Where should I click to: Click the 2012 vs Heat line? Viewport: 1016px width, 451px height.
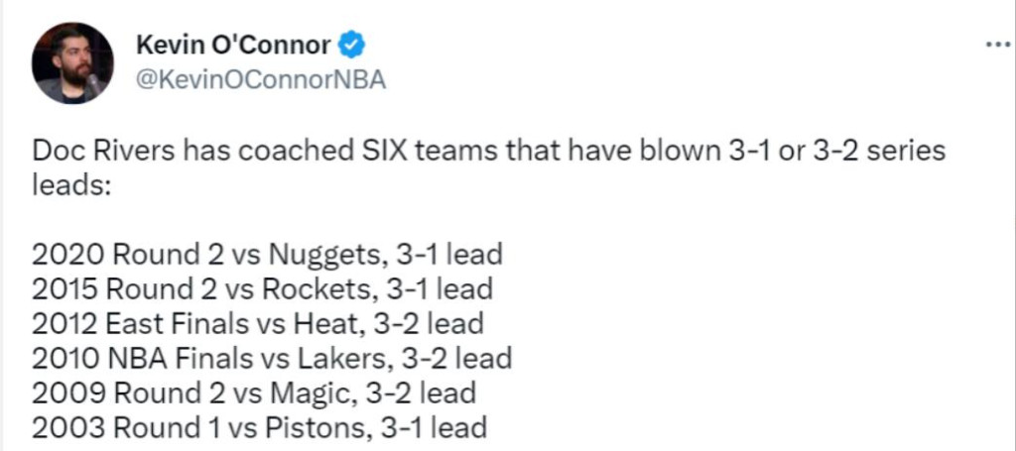click(258, 323)
